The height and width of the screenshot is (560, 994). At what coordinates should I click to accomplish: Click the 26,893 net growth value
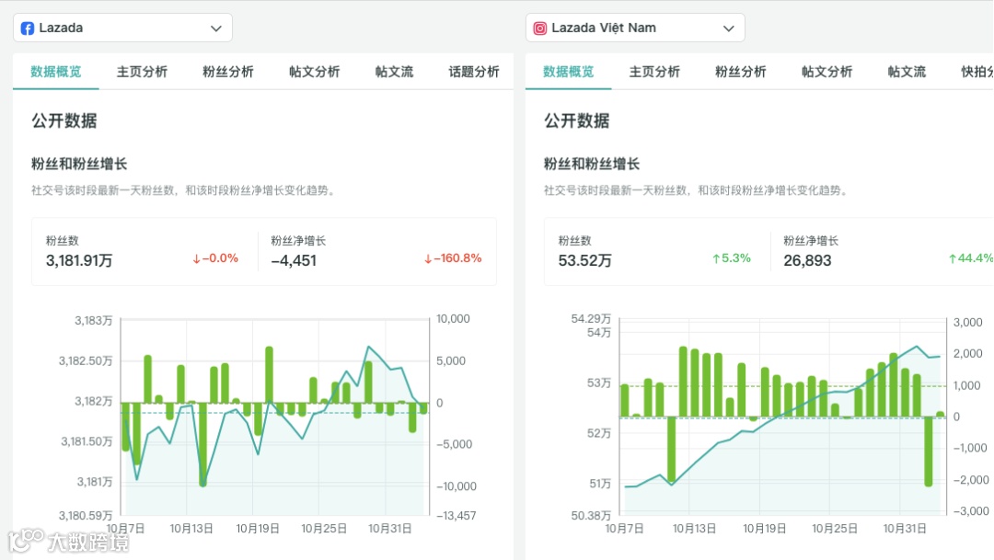(807, 260)
